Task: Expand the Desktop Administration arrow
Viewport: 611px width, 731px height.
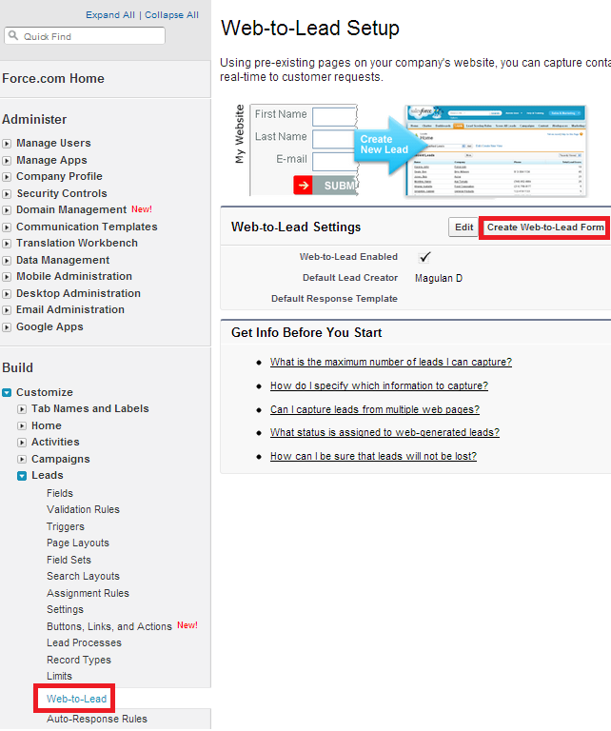Action: pos(7,294)
